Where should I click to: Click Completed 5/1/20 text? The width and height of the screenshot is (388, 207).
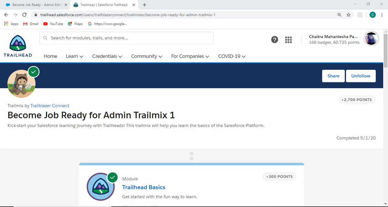[x=356, y=138]
